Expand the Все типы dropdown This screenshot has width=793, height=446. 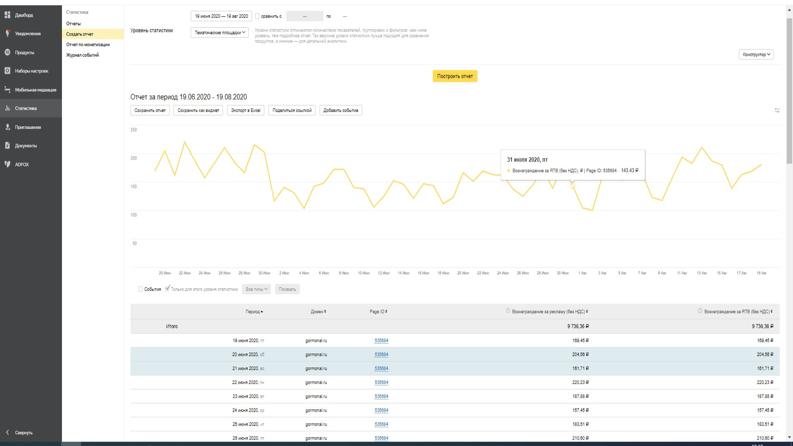pos(256,289)
